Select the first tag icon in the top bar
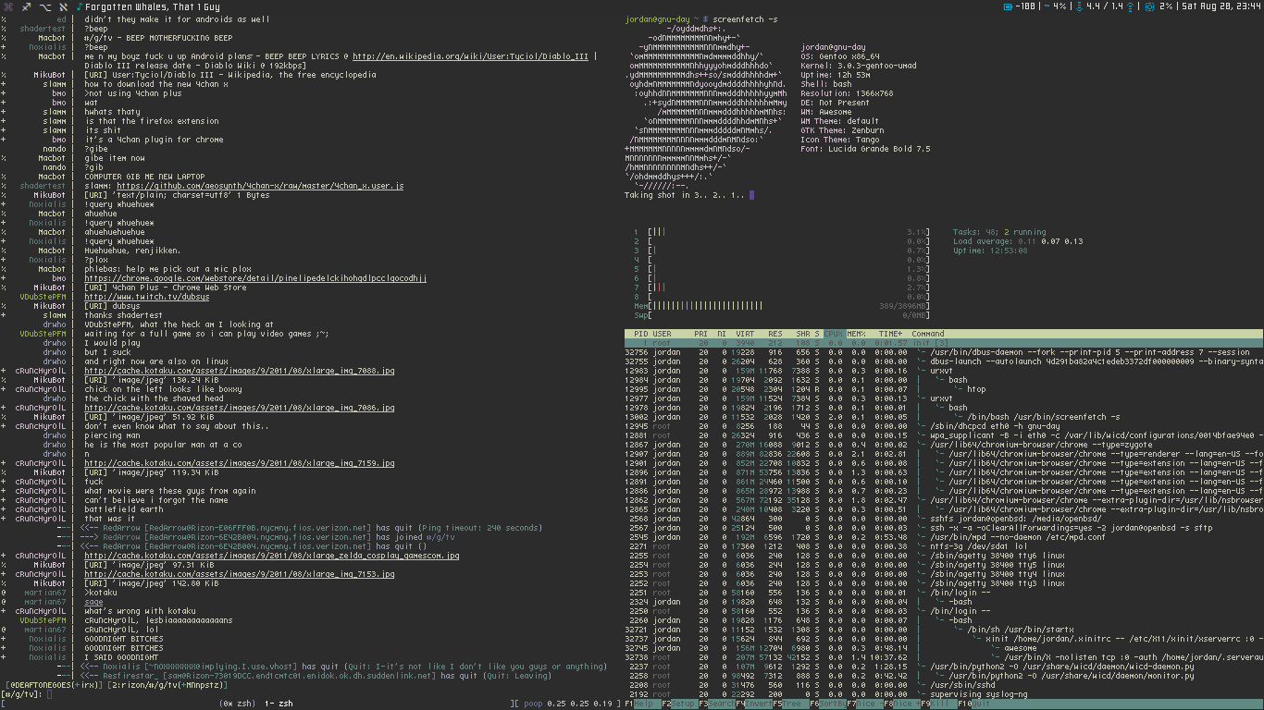This screenshot has width=1264, height=710. pos(6,6)
